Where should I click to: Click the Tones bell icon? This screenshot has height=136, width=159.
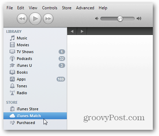(x=12, y=86)
